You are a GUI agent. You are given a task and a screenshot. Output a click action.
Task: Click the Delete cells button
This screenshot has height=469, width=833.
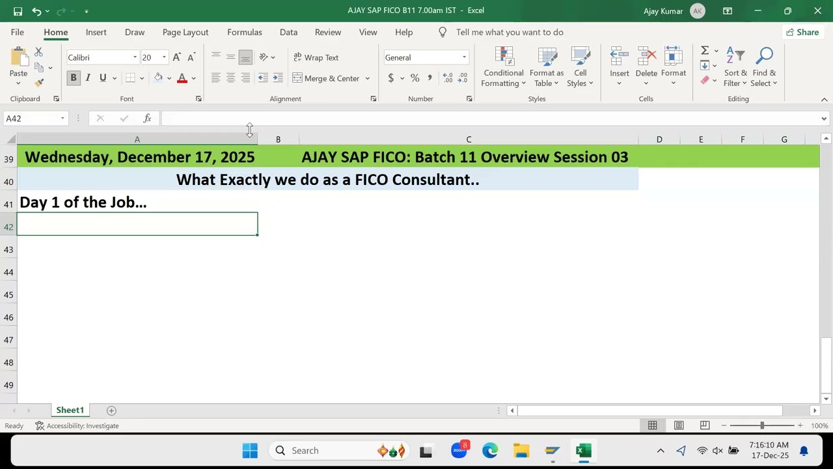[646, 67]
